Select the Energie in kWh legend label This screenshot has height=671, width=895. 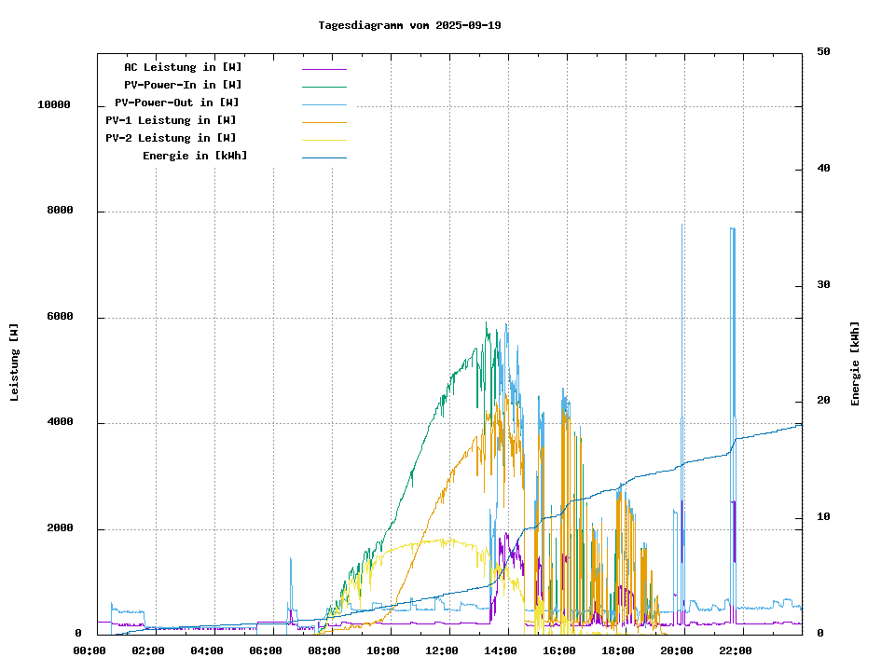195,156
